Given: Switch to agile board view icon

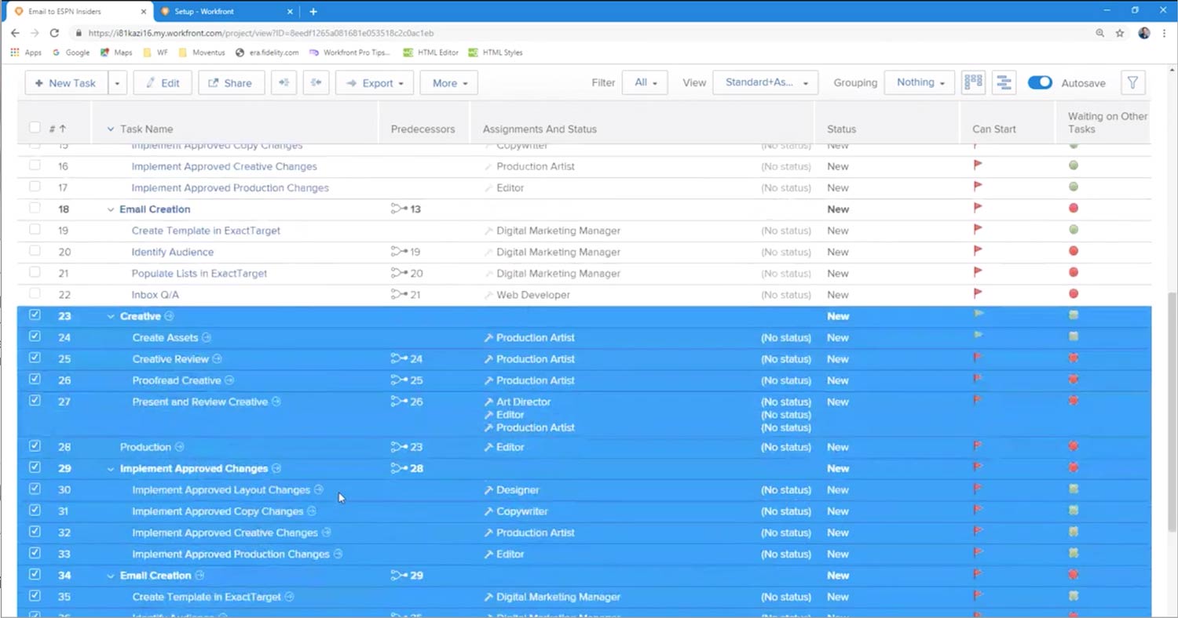Looking at the screenshot, I should click(974, 82).
